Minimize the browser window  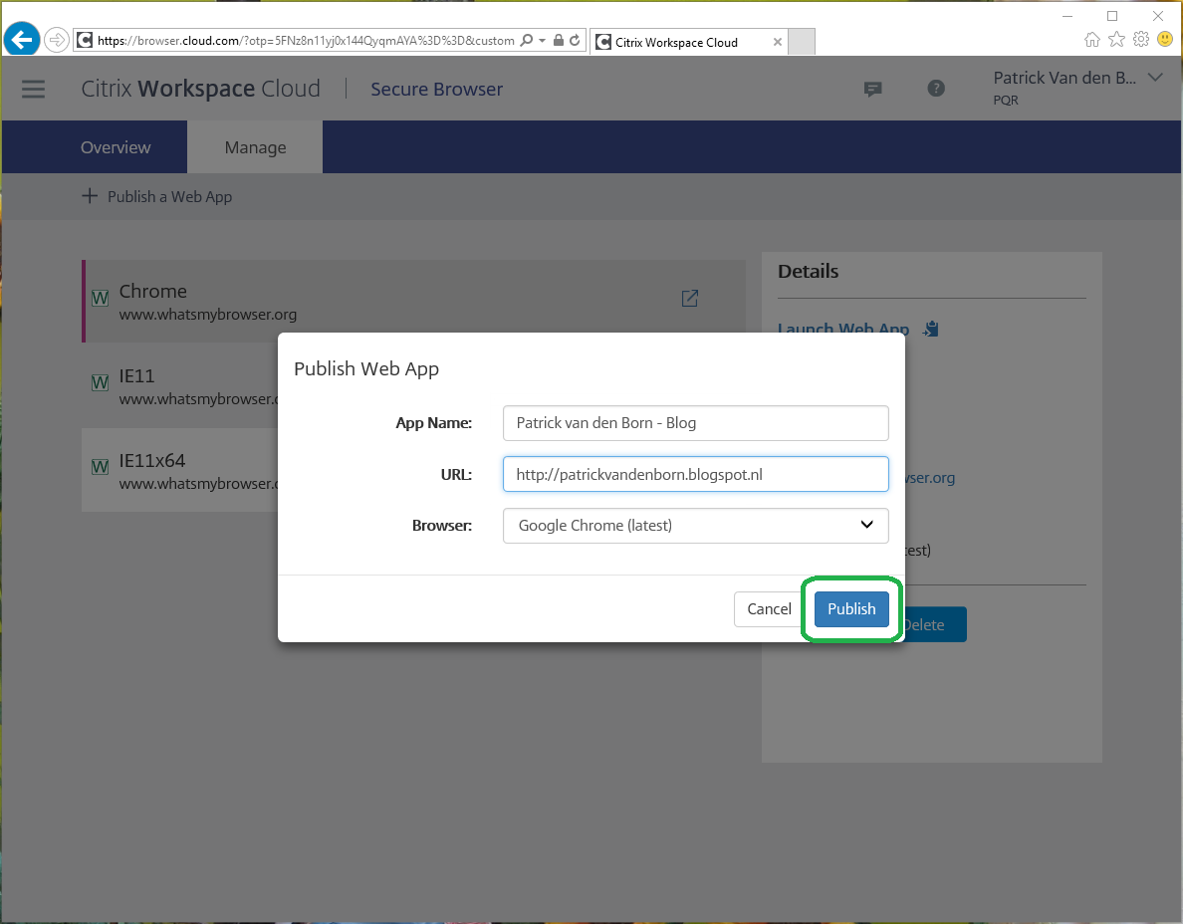1067,16
